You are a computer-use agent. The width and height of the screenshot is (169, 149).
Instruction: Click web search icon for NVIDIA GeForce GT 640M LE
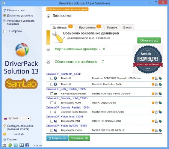pos(160,130)
